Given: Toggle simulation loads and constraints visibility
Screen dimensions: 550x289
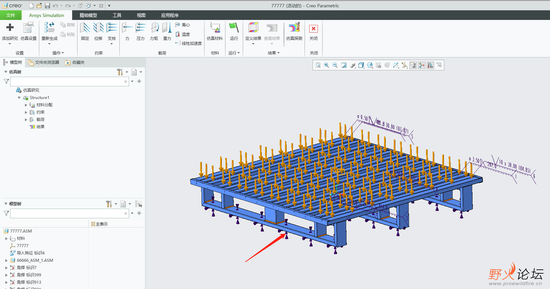Looking at the screenshot, I should 430,65.
